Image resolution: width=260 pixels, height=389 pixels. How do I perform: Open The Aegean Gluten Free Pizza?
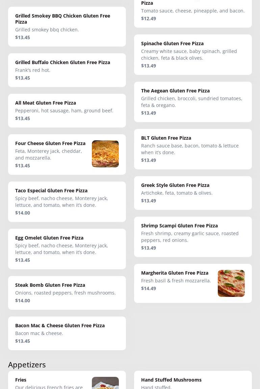[x=175, y=91]
